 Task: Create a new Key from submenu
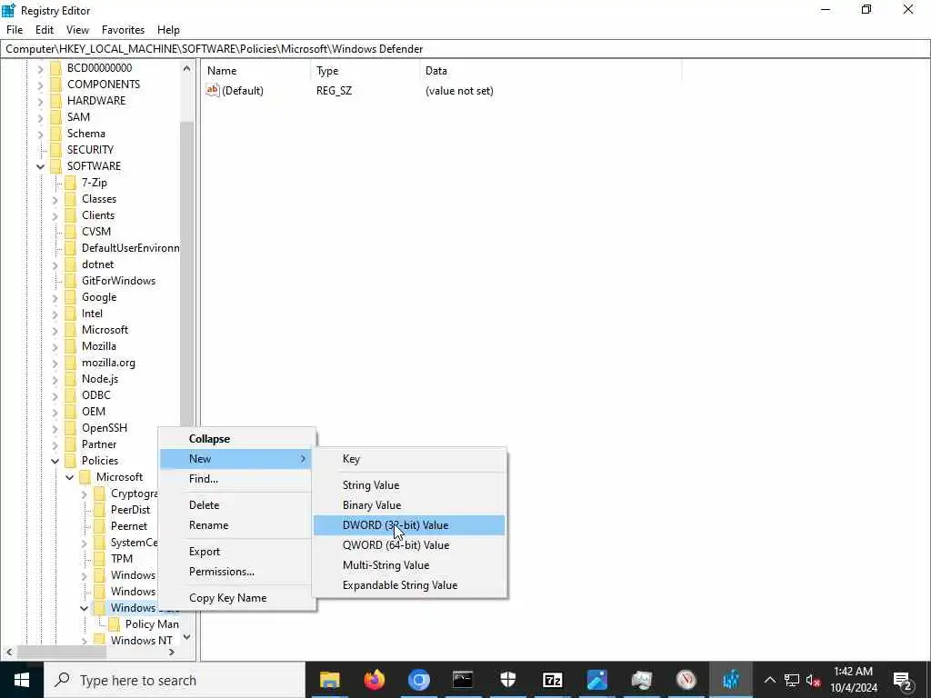[x=409, y=459]
